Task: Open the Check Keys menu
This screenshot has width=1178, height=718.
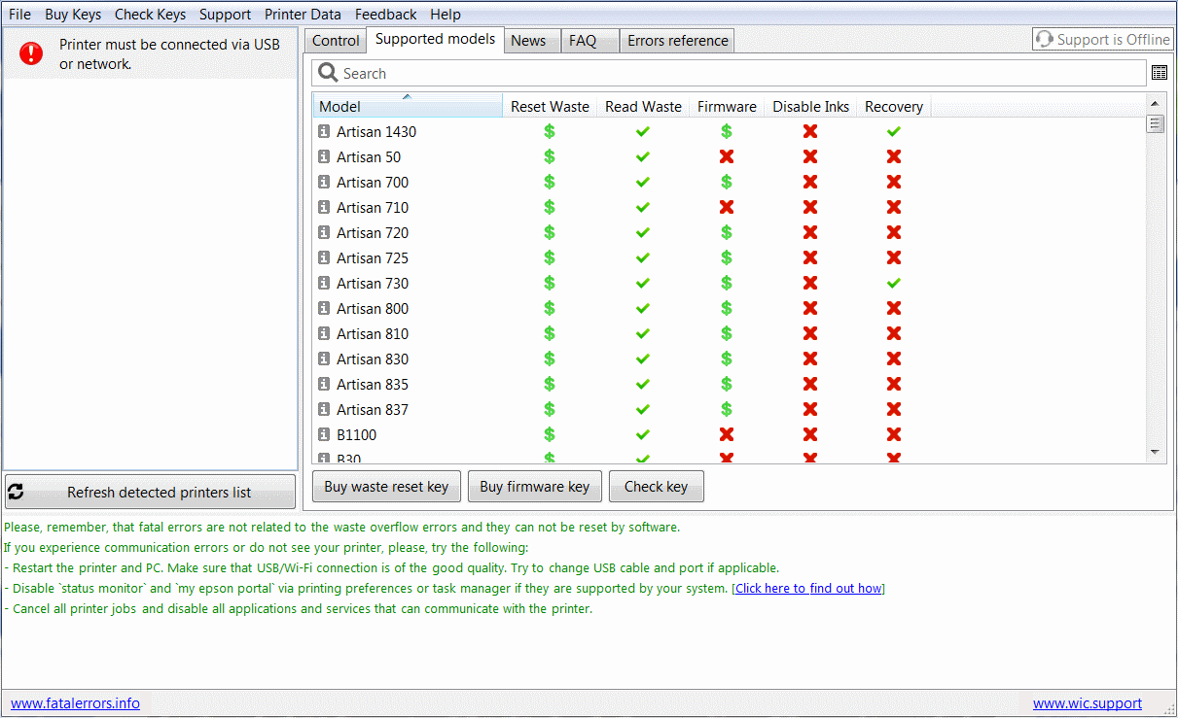Action: click(x=150, y=15)
